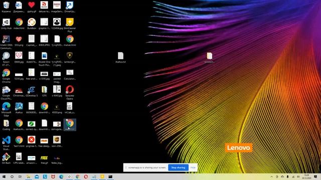This screenshot has height=180, width=321.
Task: Select the highlighted Chrome shortcut icon
Action: click(70, 124)
